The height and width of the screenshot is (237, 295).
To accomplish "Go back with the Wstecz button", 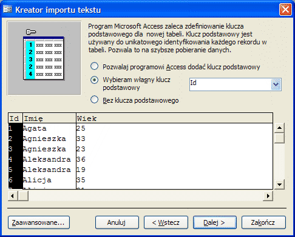I will click(x=166, y=222).
